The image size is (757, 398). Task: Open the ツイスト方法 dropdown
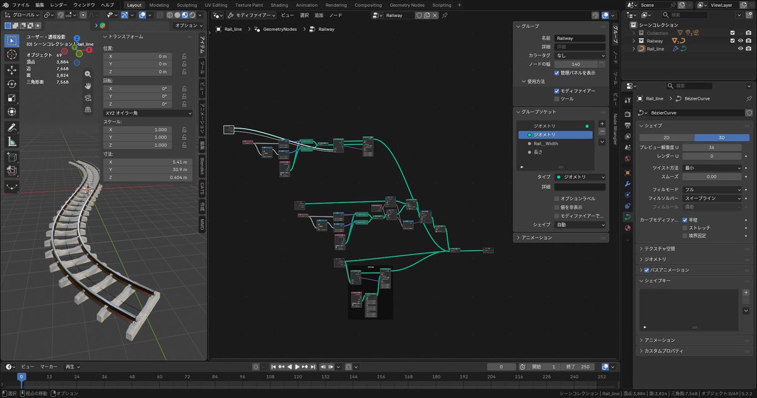coord(712,168)
